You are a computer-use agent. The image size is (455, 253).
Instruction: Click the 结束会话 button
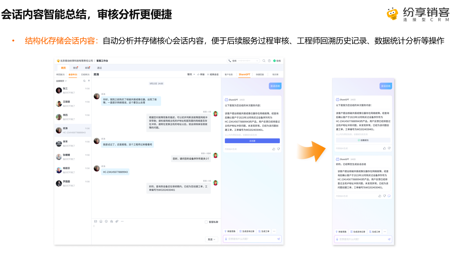[213, 75]
